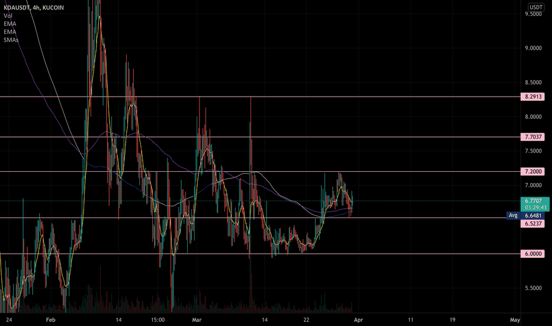Click the candle countdown timer 03:29:43

coord(535,207)
